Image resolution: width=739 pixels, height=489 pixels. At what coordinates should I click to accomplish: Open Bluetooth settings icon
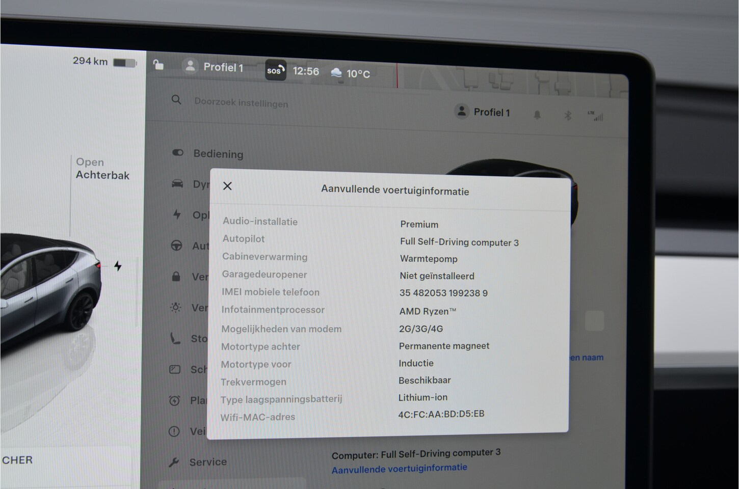[568, 116]
